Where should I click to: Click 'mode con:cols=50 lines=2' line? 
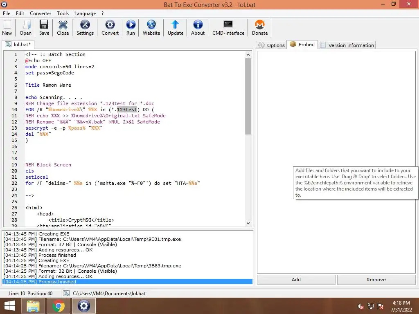pyautogui.click(x=60, y=67)
